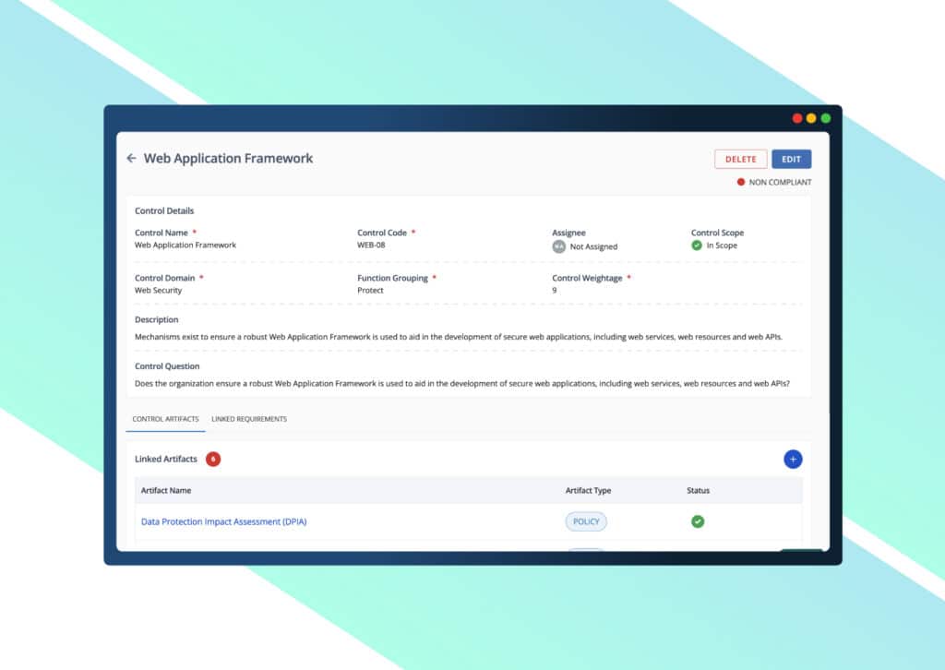
Task: Switch to the LINKED REQUIREMENTS tab
Action: click(249, 419)
